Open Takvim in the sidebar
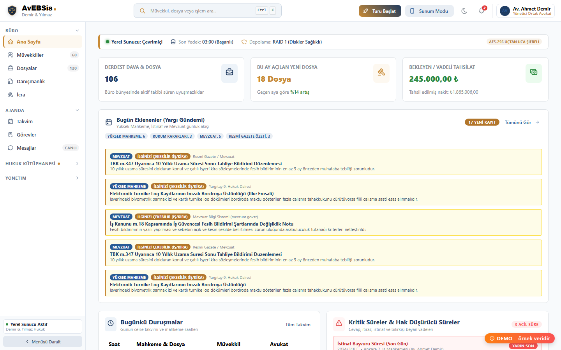The width and height of the screenshot is (561, 350). 42,121
